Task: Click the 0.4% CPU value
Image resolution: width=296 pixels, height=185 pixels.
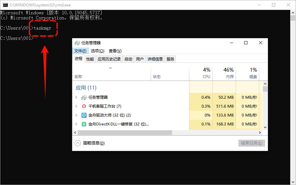Action: tap(206, 97)
